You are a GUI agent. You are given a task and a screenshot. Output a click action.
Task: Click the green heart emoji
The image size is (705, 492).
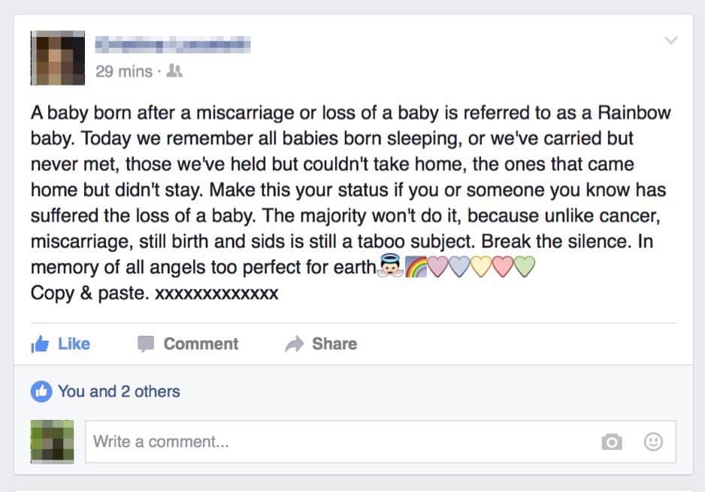[x=524, y=267]
